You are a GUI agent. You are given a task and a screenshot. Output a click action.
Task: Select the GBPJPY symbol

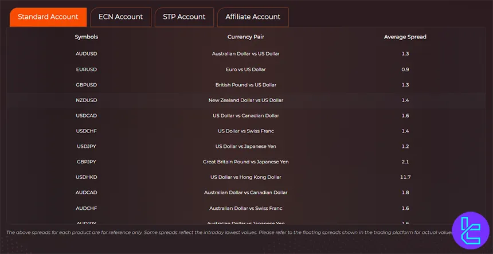[86, 162]
